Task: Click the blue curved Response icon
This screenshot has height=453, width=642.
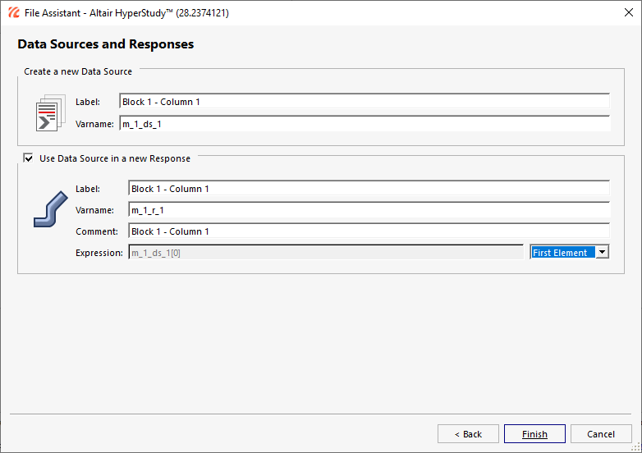Action: coord(50,209)
